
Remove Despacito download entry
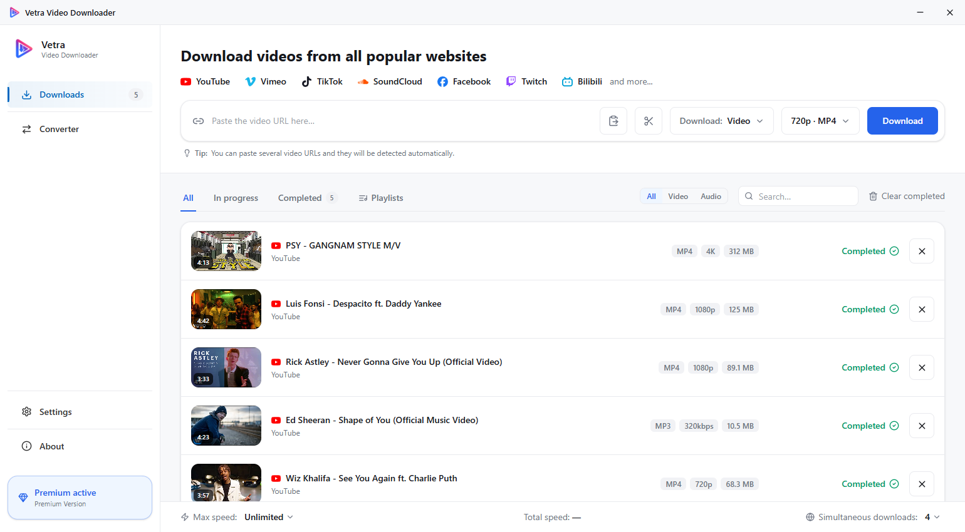(x=922, y=309)
